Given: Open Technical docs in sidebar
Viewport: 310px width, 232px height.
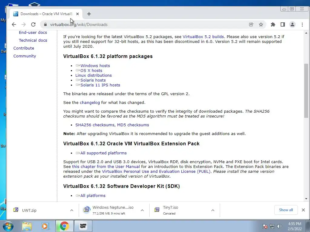Looking at the screenshot, I should [33, 40].
